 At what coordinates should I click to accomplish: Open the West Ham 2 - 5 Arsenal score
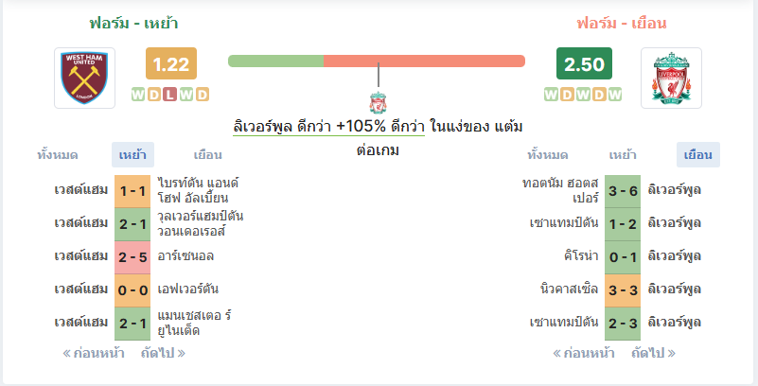point(132,257)
